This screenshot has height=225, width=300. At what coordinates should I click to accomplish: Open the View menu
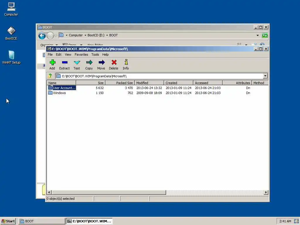pyautogui.click(x=68, y=54)
